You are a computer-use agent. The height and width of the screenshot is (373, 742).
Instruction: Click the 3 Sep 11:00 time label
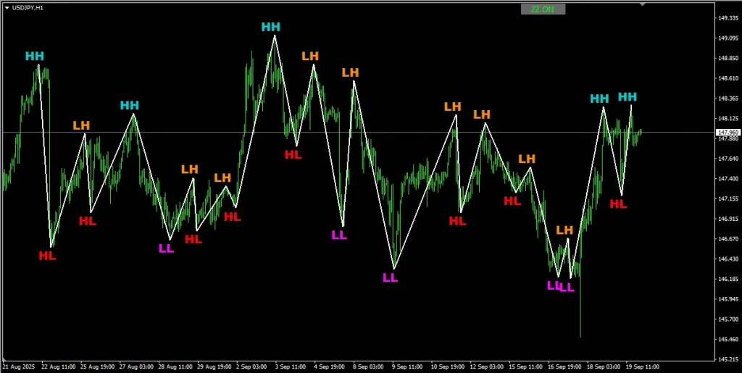click(290, 367)
